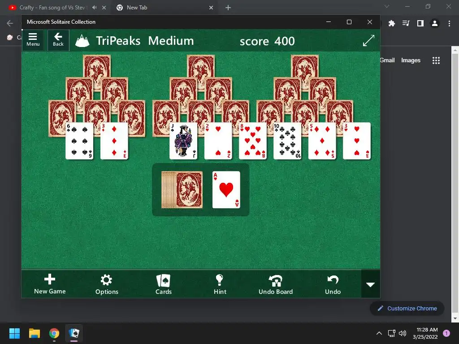Open network status tray icon
The width and height of the screenshot is (459, 344).
pos(391,333)
